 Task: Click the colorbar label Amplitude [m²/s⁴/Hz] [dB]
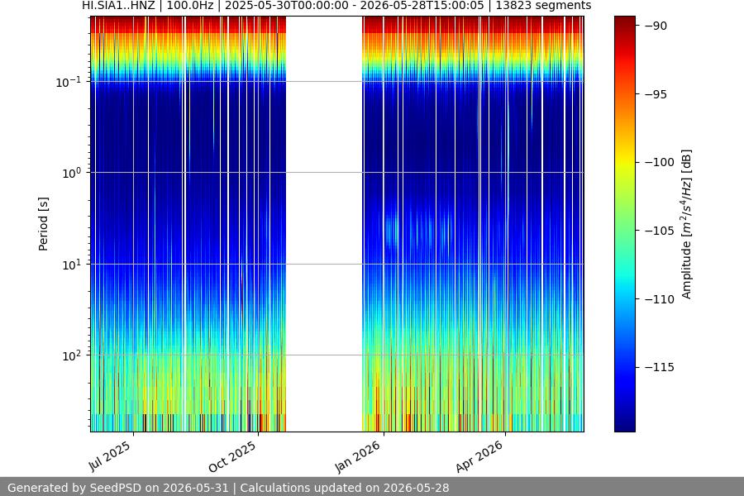coord(687,224)
